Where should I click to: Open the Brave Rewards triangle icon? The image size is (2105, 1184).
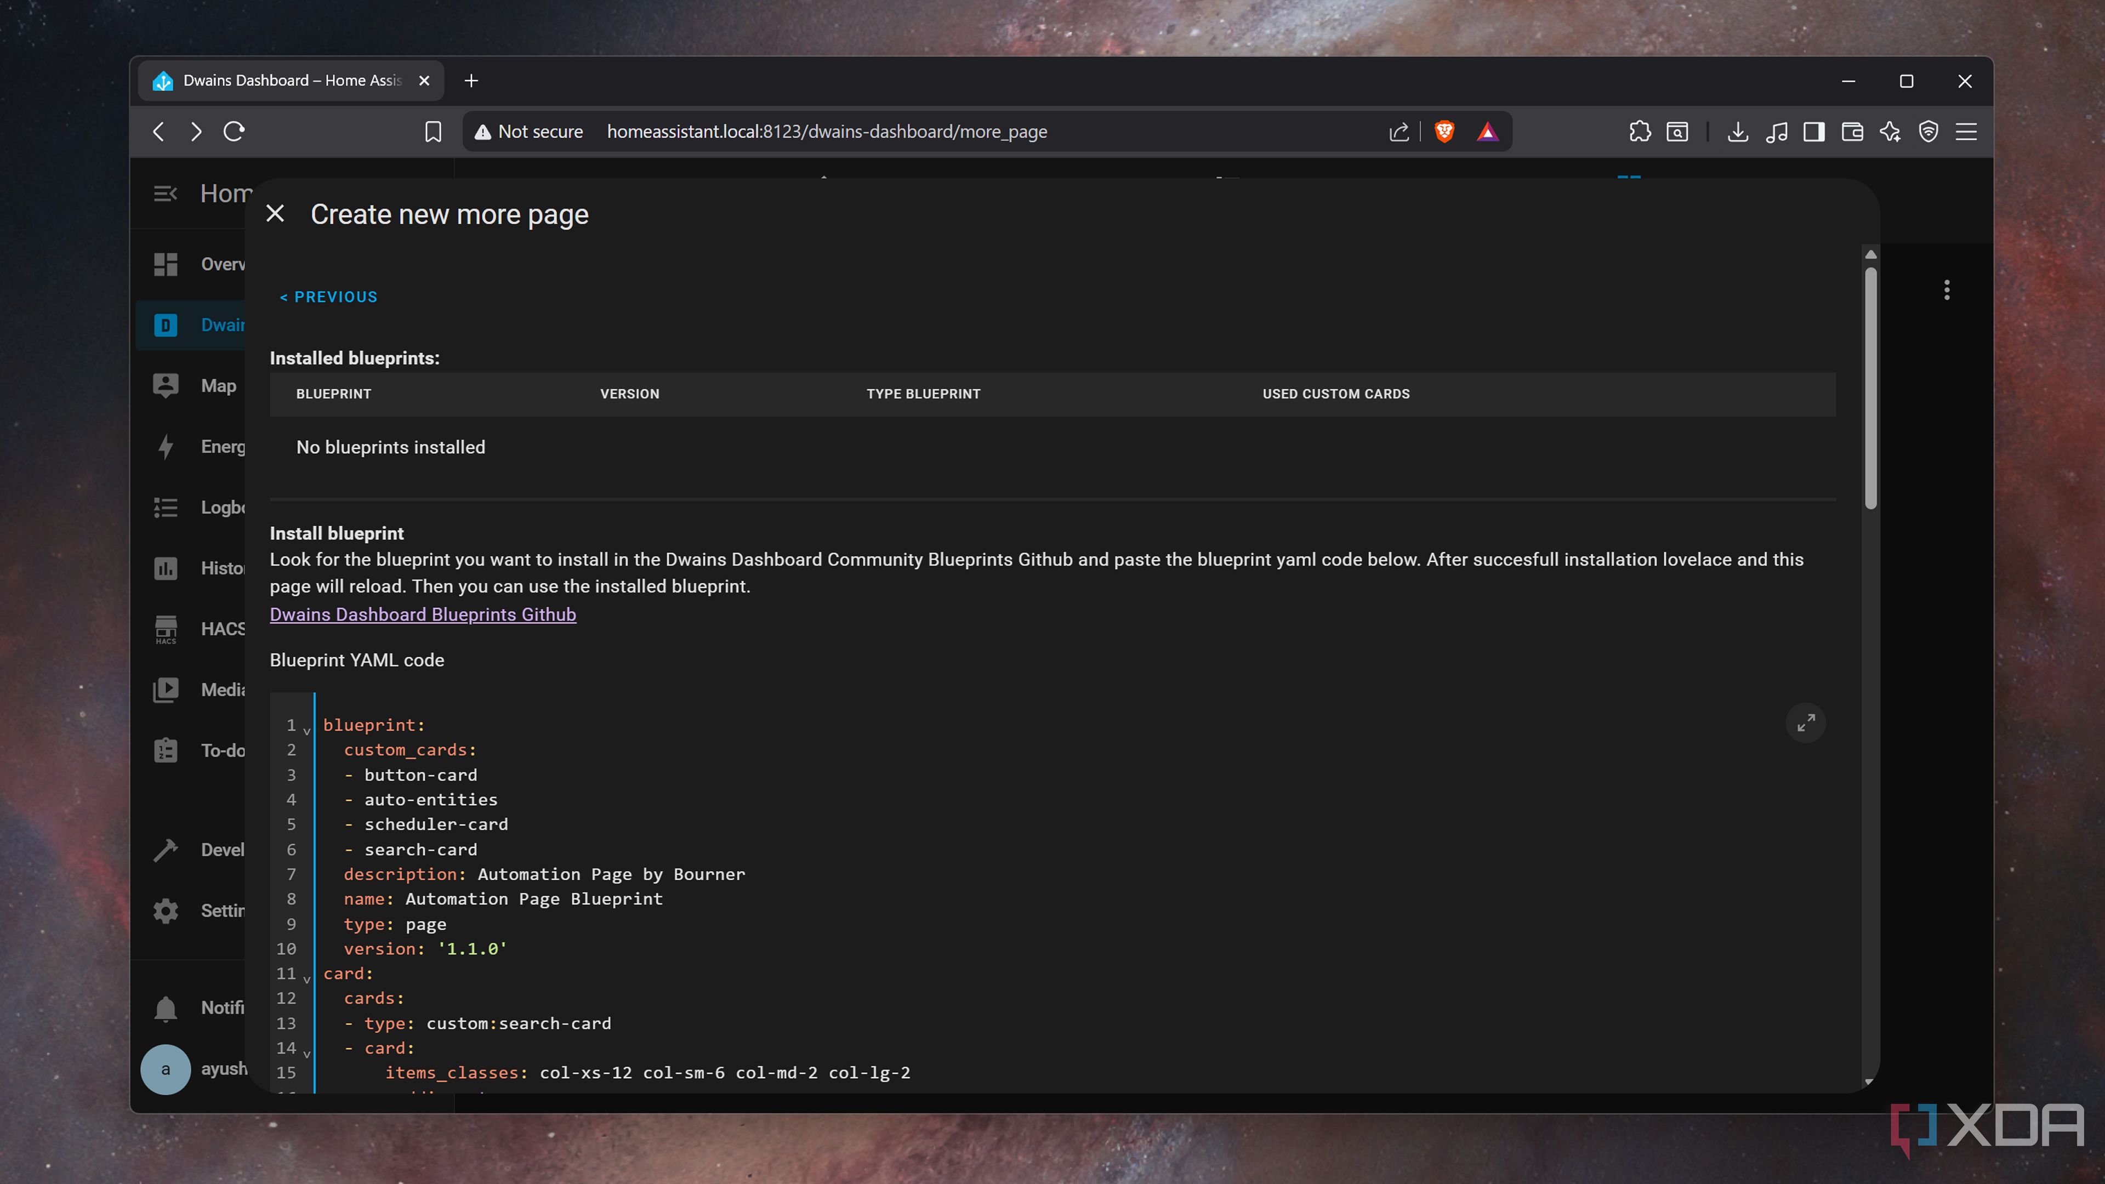point(1487,132)
